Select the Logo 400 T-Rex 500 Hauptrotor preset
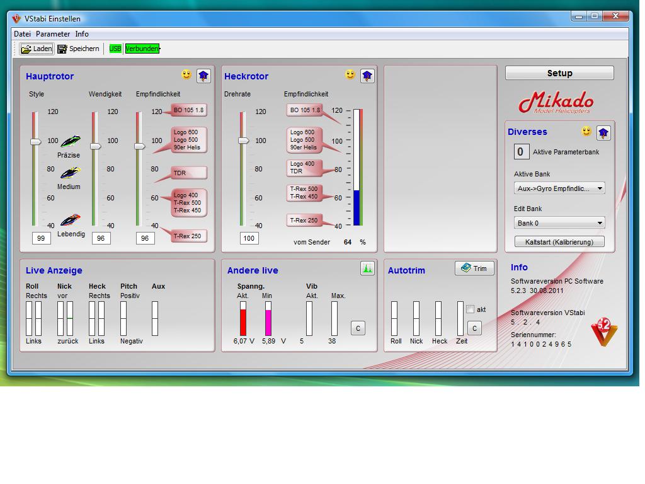 (188, 202)
